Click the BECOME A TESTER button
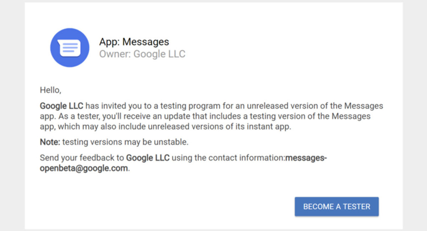This screenshot has width=427, height=231. pos(337,206)
